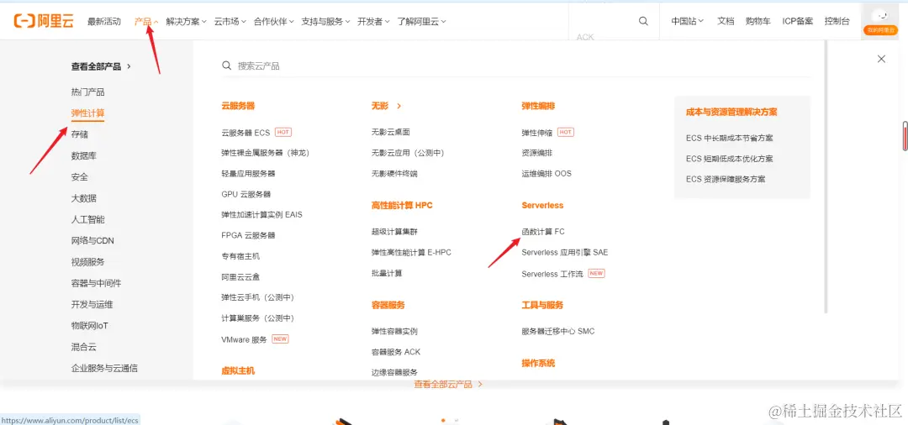Open 函数计算 FC link
The width and height of the screenshot is (908, 425).
pyautogui.click(x=543, y=232)
